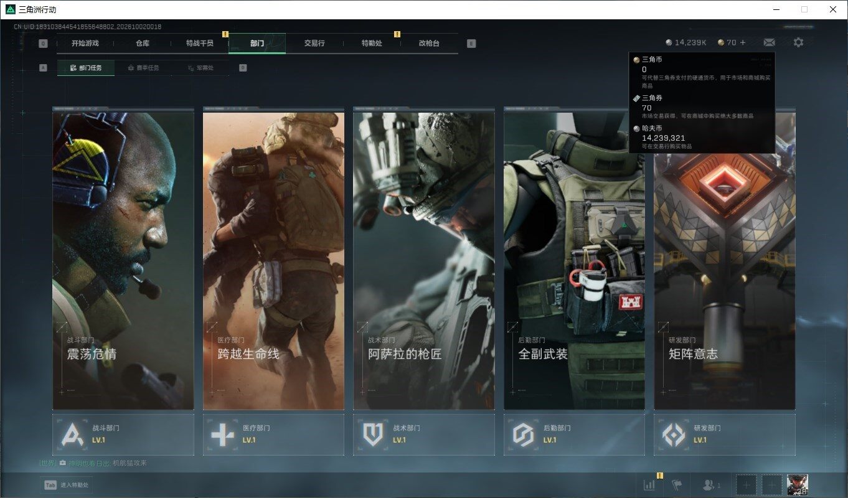848x498 pixels.
Task: Click the 进入特勤处 button
Action: coord(67,485)
